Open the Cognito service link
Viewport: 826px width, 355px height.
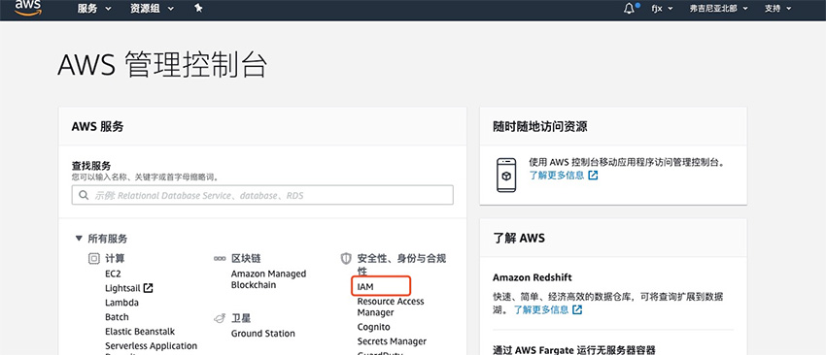pos(373,327)
